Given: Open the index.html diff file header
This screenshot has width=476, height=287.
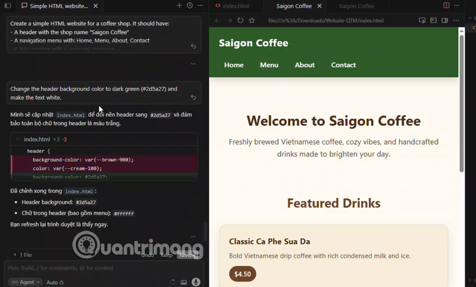Looking at the screenshot, I should coord(104,140).
